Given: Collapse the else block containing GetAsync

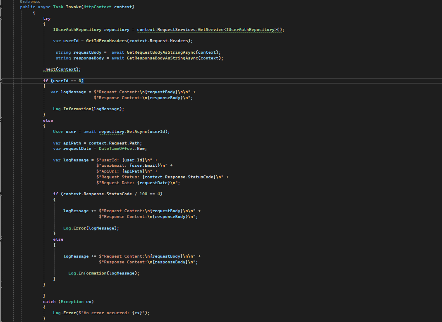Looking at the screenshot, I should [x=2, y=120].
